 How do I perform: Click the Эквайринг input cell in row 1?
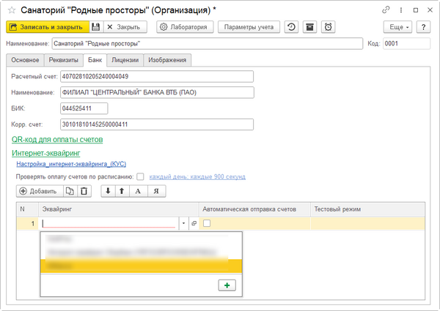tap(109, 223)
